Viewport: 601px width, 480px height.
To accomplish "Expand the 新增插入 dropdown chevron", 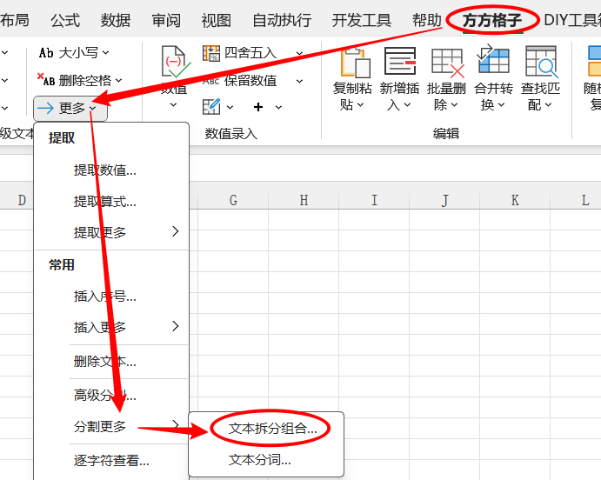I will 407,104.
